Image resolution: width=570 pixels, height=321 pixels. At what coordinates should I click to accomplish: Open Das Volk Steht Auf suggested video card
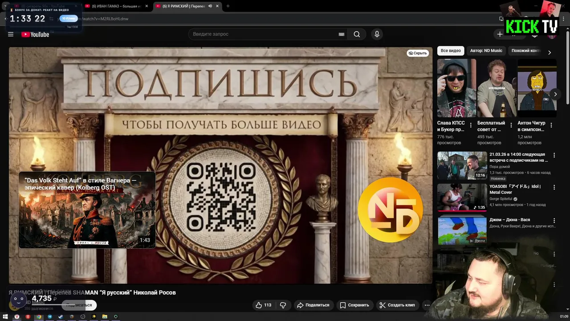point(87,210)
